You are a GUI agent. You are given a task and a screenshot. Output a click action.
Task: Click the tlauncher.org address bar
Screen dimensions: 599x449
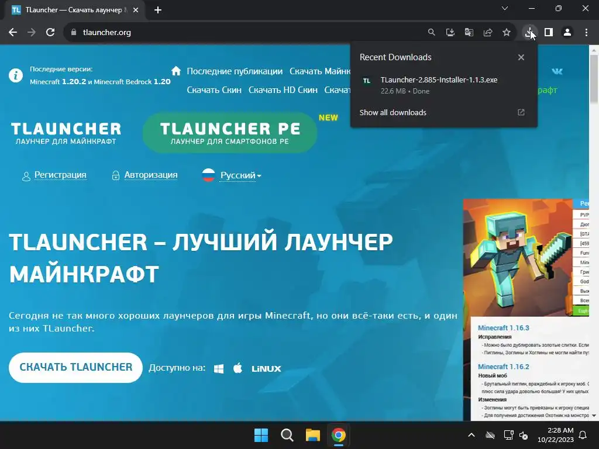click(245, 33)
